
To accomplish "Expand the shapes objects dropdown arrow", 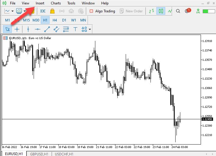I will click(x=90, y=29).
